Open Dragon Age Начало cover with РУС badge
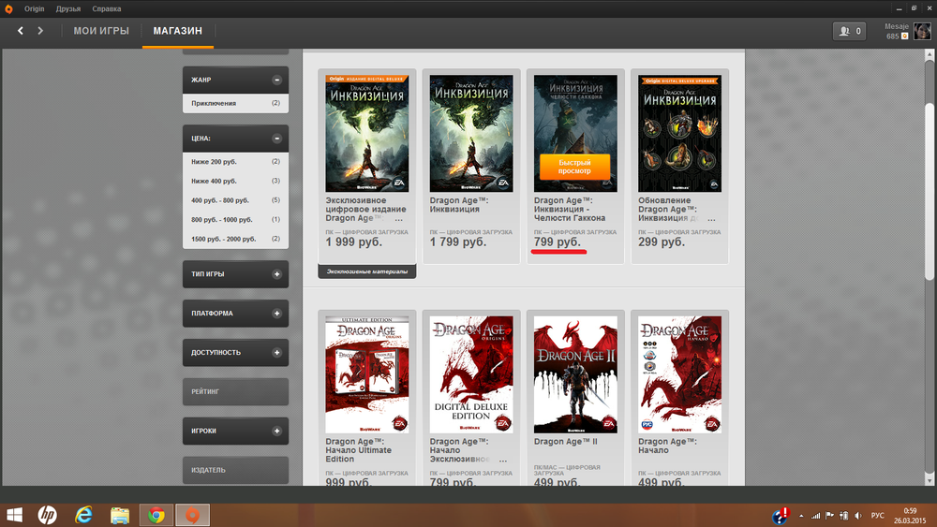This screenshot has width=937, height=527. [x=679, y=374]
